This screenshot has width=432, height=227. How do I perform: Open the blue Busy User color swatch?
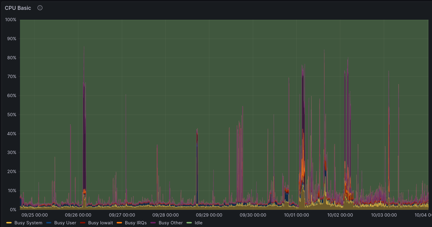[49, 223]
